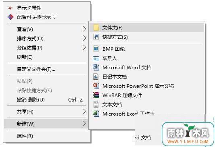The image size is (215, 147).
Task: Click the Microsoft Excel worksheet icon
Action: point(96,114)
